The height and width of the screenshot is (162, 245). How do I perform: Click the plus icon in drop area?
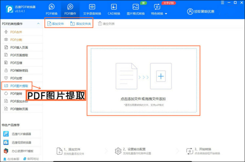click(161, 76)
